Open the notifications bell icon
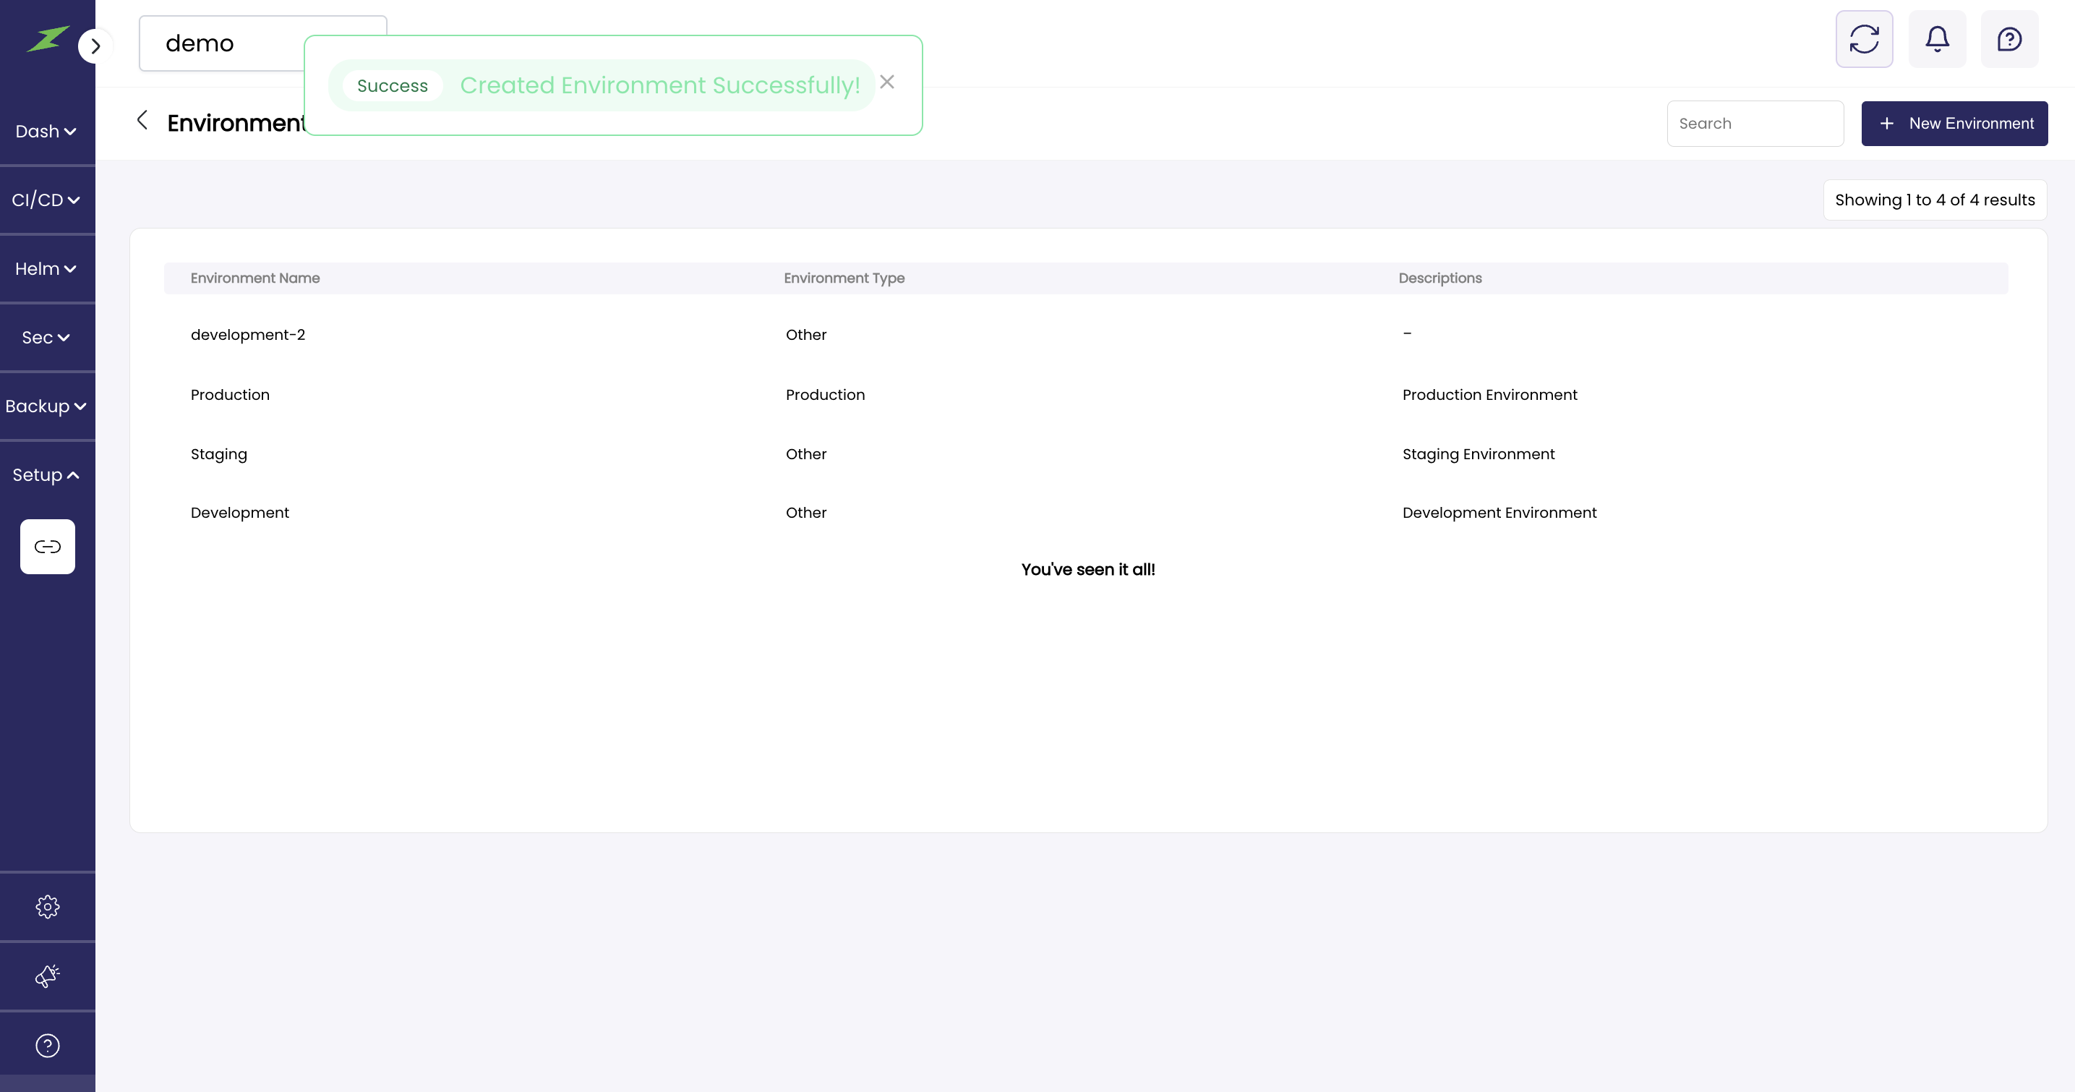 pos(1937,38)
